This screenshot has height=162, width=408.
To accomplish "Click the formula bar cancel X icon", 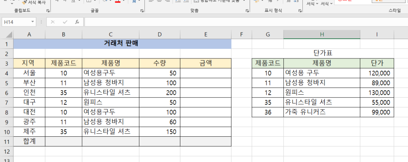I will coord(53,22).
